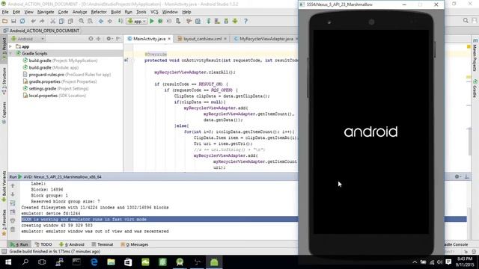
Task: Click the Copy icon in the toolbar
Action: click(x=61, y=21)
